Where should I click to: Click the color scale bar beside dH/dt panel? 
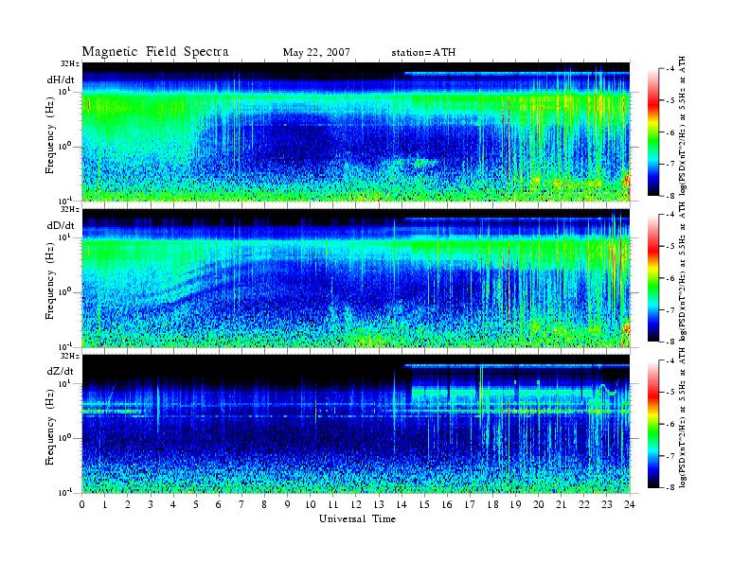click(653, 132)
